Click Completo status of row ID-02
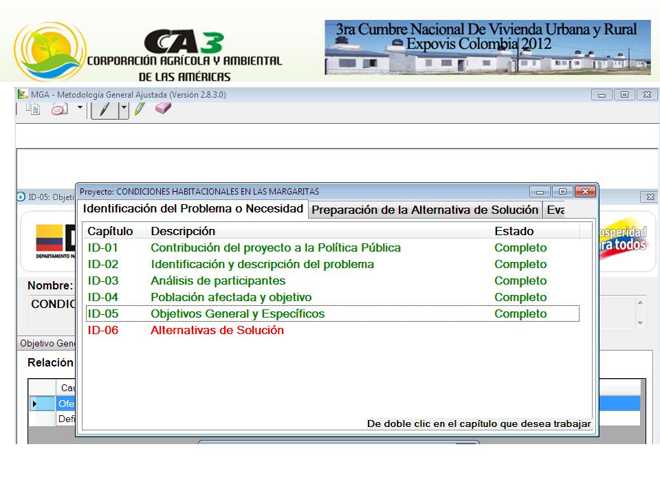This screenshot has width=660, height=495. pos(520,264)
